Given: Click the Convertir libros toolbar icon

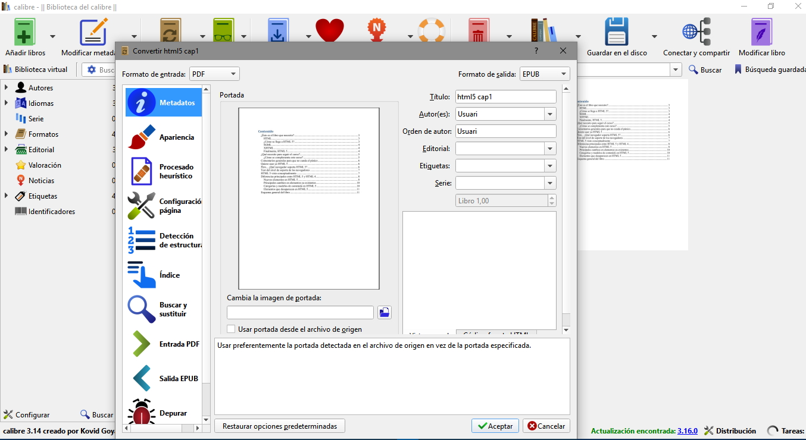Looking at the screenshot, I should coord(171,31).
